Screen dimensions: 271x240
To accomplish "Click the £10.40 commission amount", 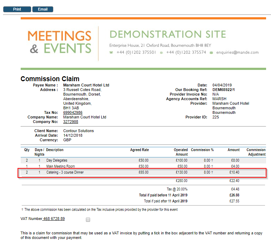I will click(x=234, y=172).
